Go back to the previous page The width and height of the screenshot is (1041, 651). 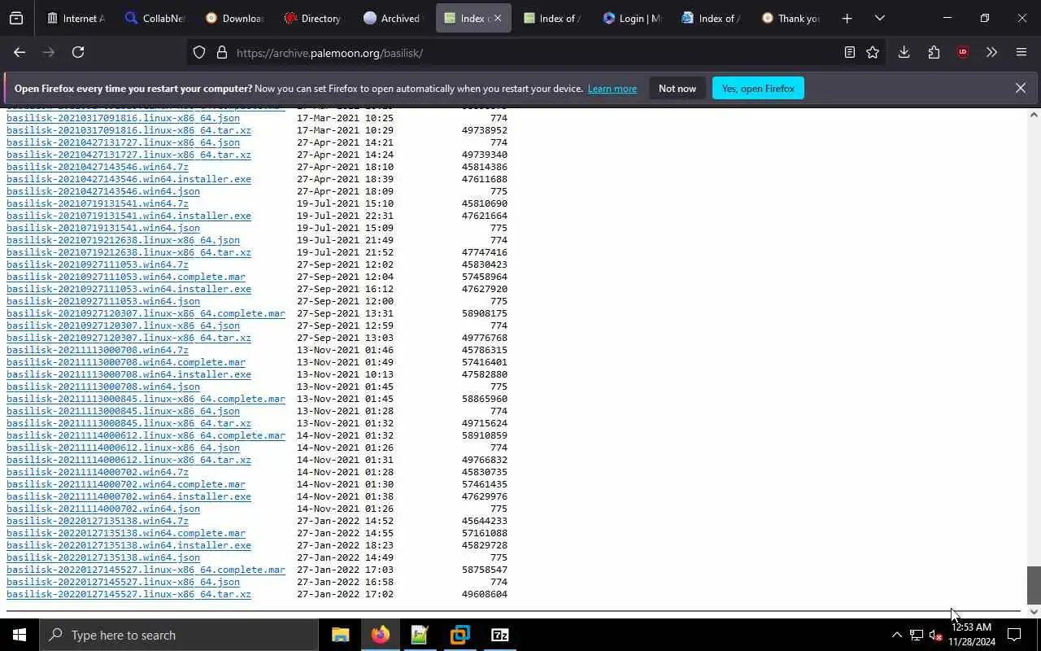pyautogui.click(x=20, y=52)
